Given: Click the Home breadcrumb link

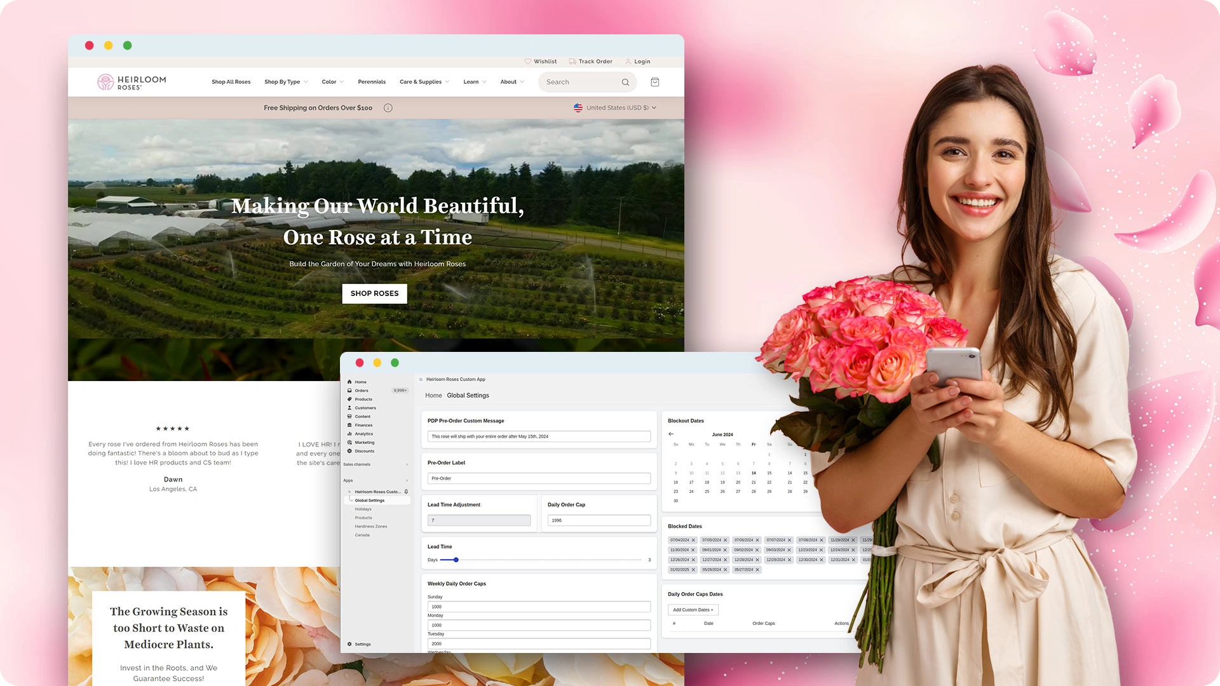Looking at the screenshot, I should tap(433, 396).
